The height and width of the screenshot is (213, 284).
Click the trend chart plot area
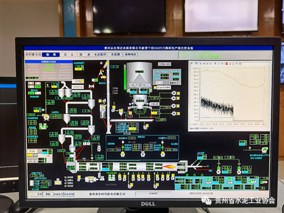coord(233,94)
